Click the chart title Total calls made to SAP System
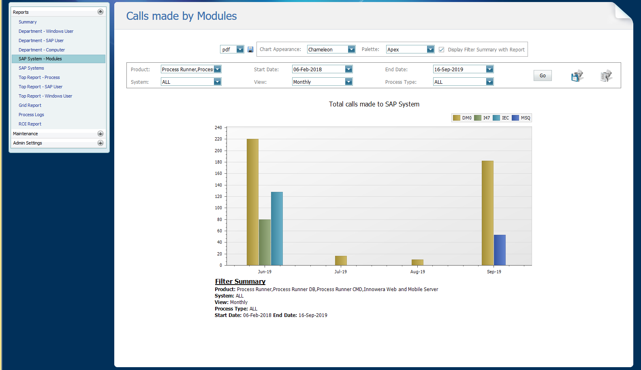Image resolution: width=641 pixels, height=370 pixels. pyautogui.click(x=374, y=104)
